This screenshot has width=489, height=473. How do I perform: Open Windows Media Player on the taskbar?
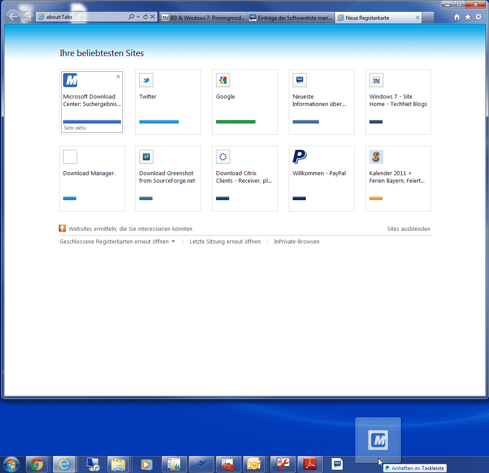145,465
